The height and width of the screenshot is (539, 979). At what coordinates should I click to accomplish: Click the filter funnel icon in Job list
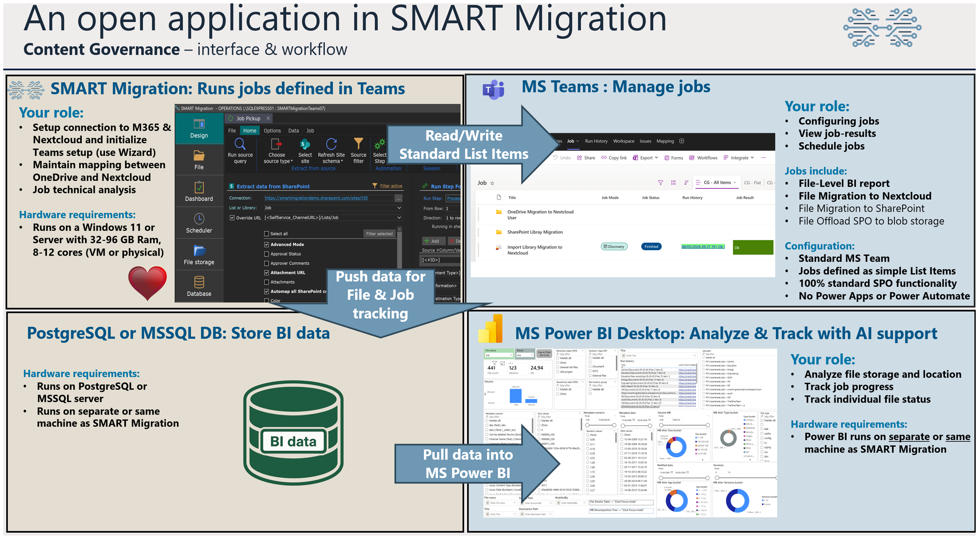point(660,183)
